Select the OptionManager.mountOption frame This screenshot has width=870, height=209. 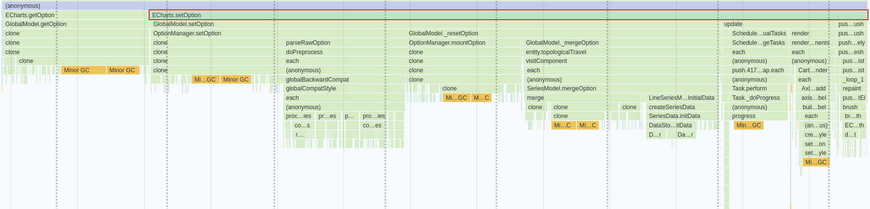tap(463, 43)
